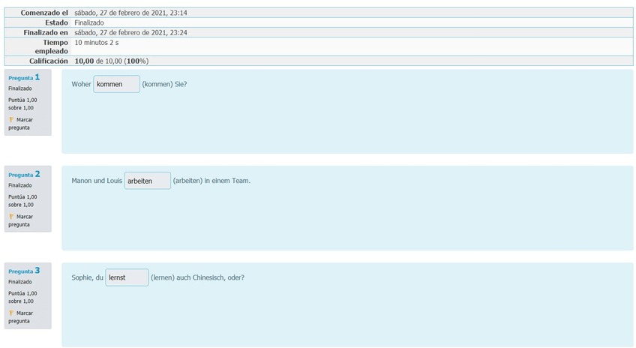Click the '(arbeiten) in einem Team.' text

click(211, 181)
